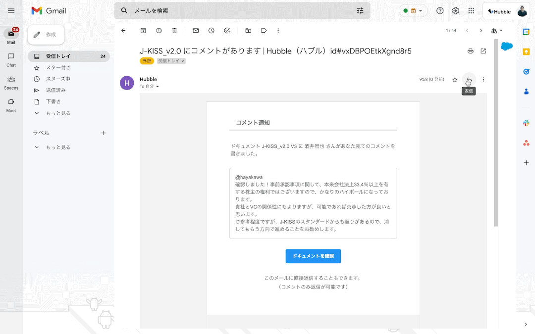
Task: Open Google Calendar side panel
Action: point(526,32)
